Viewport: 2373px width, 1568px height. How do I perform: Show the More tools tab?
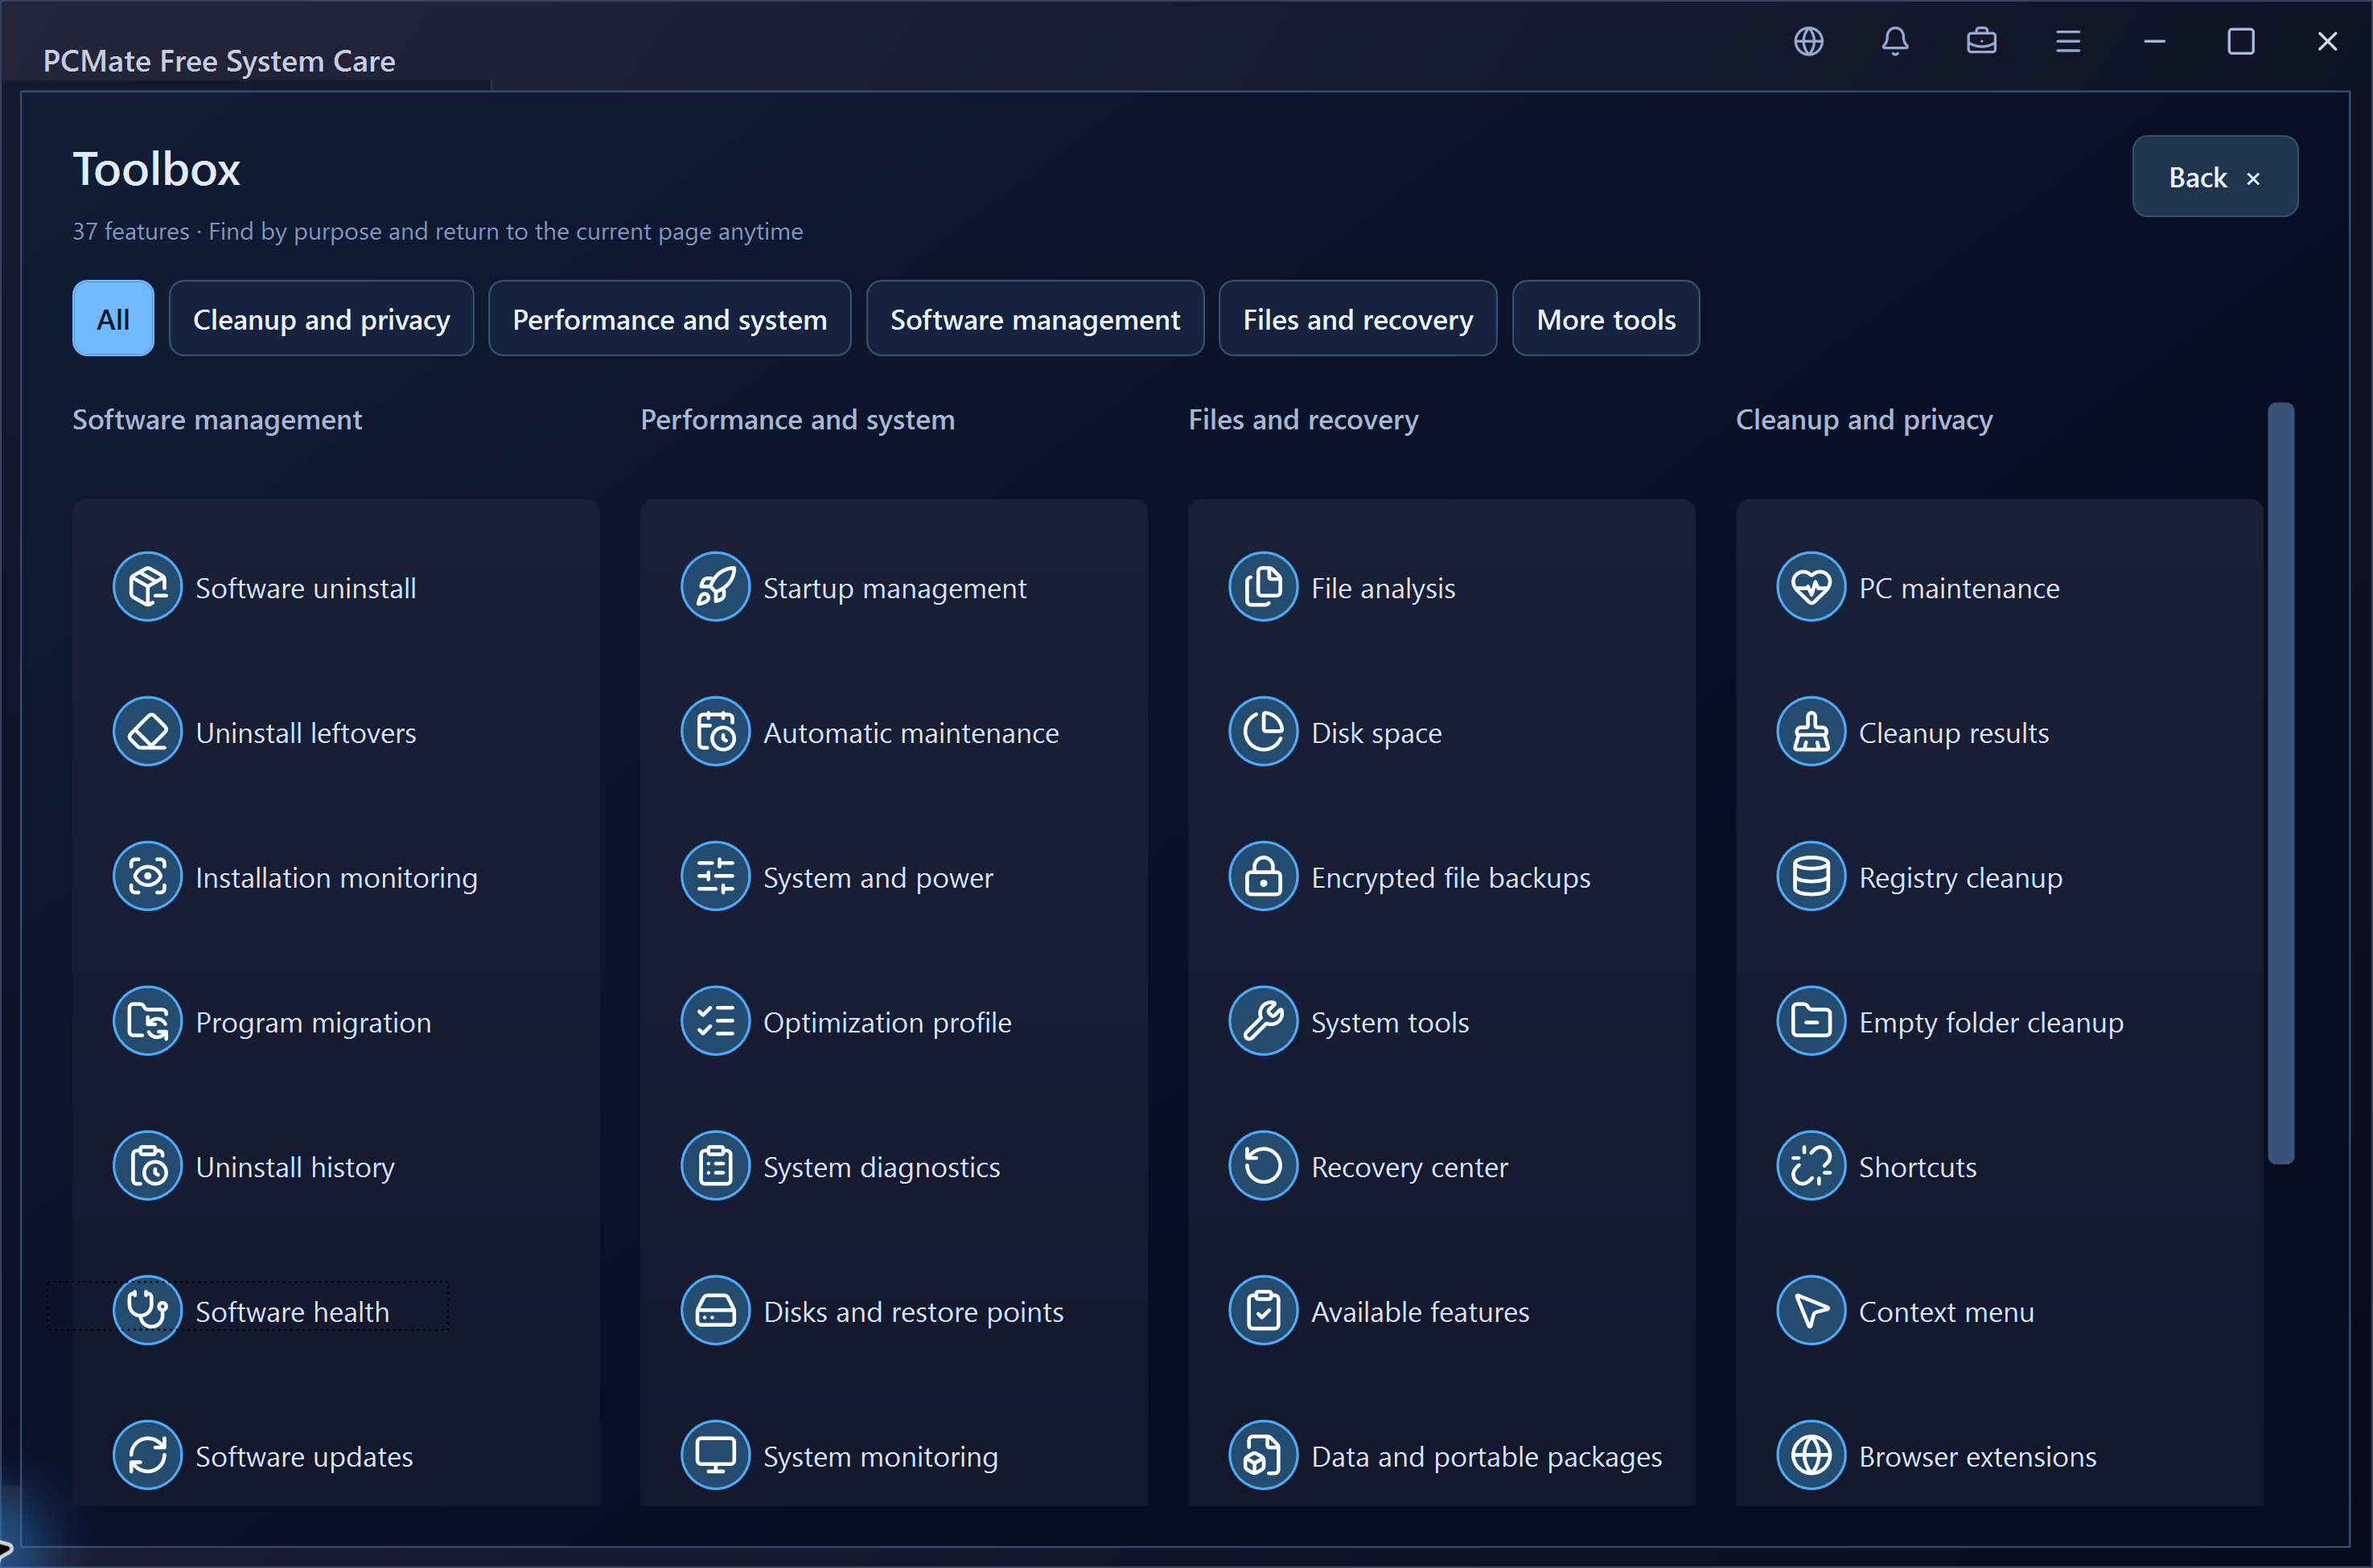click(1606, 319)
